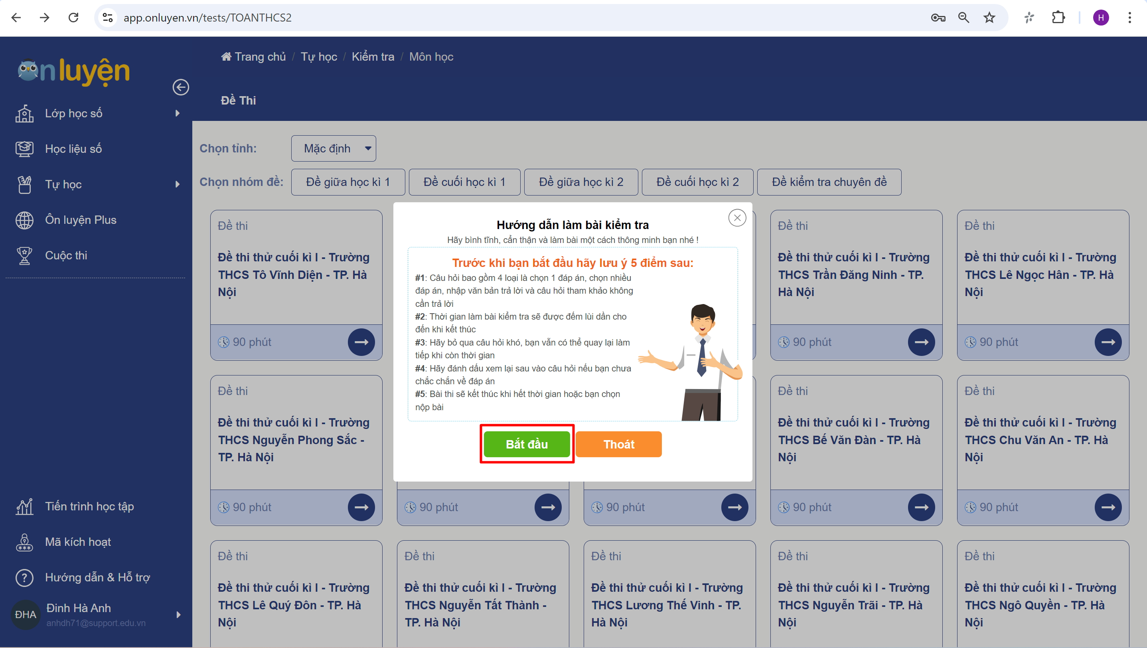The height and width of the screenshot is (648, 1147).
Task: Reload the page
Action: point(73,18)
